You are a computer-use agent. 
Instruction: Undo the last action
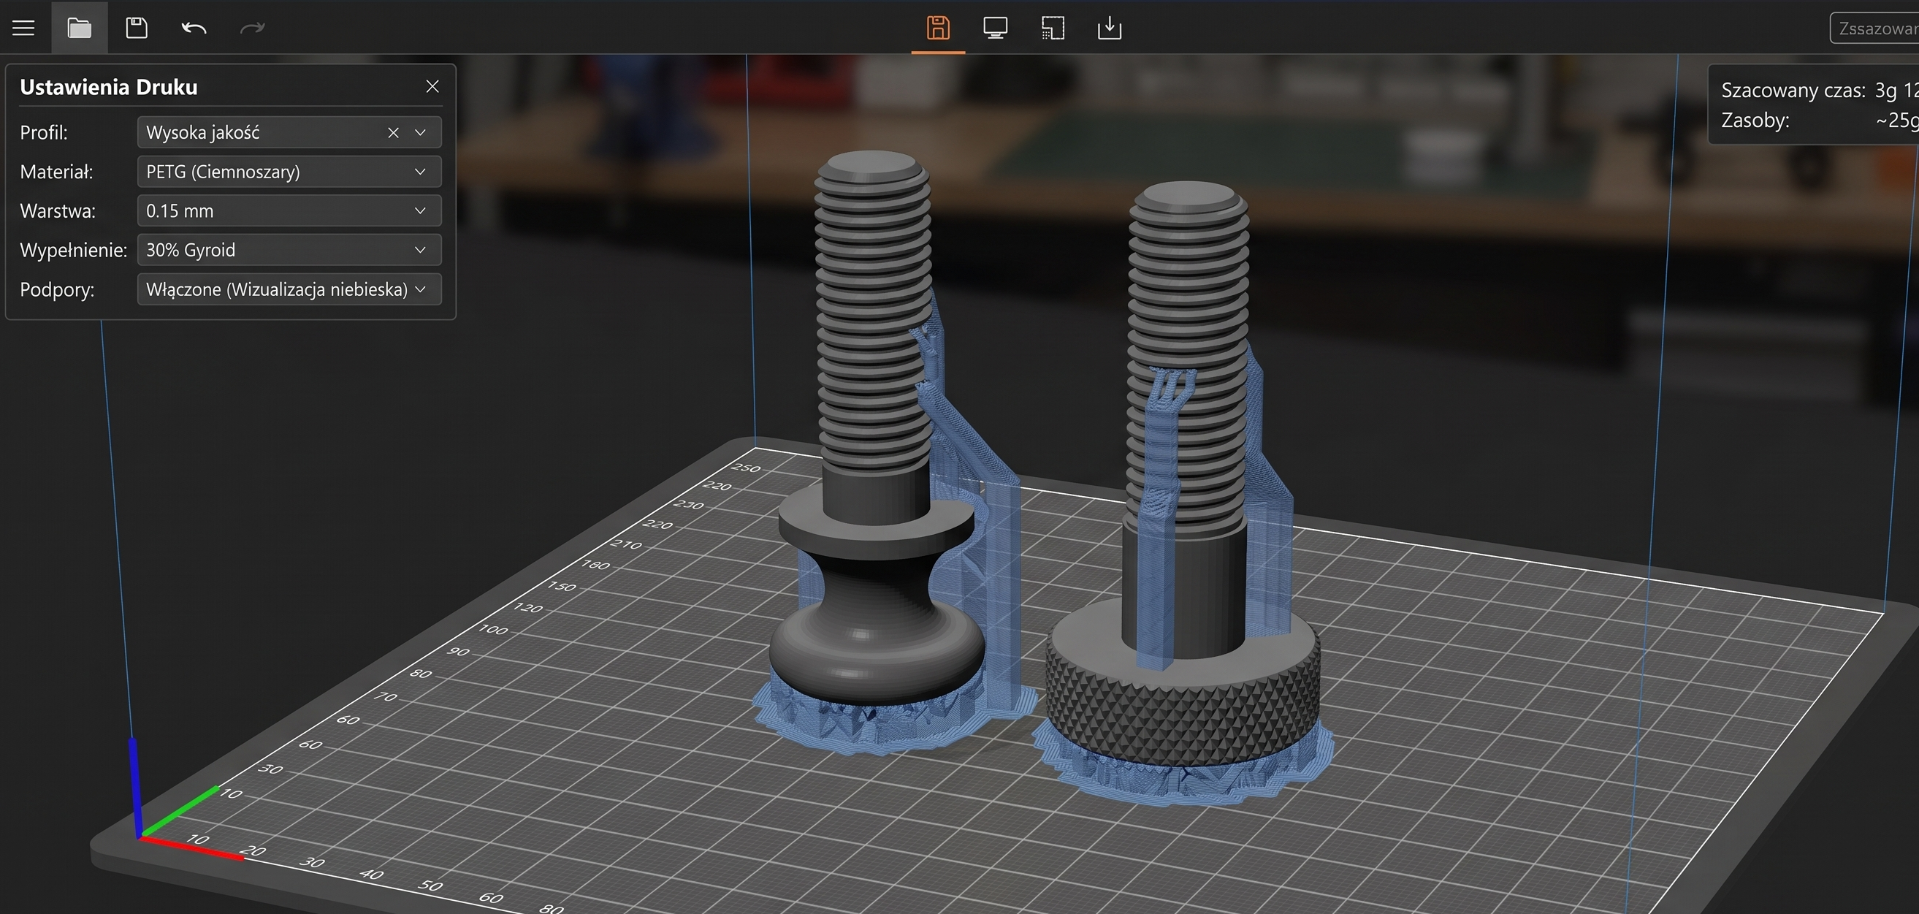pyautogui.click(x=194, y=28)
